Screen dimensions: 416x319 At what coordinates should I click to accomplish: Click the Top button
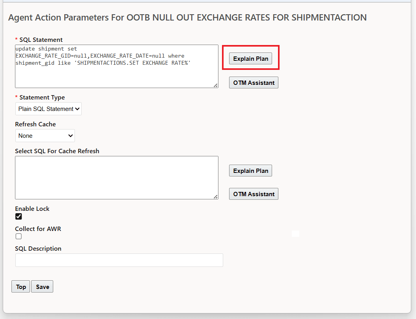21,287
